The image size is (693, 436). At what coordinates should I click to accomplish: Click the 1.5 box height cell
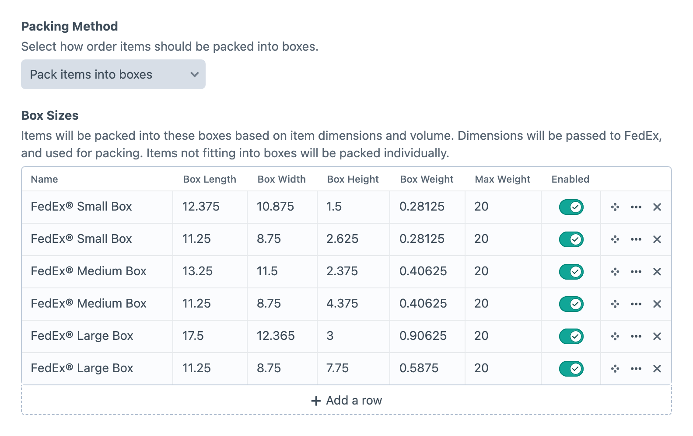353,207
